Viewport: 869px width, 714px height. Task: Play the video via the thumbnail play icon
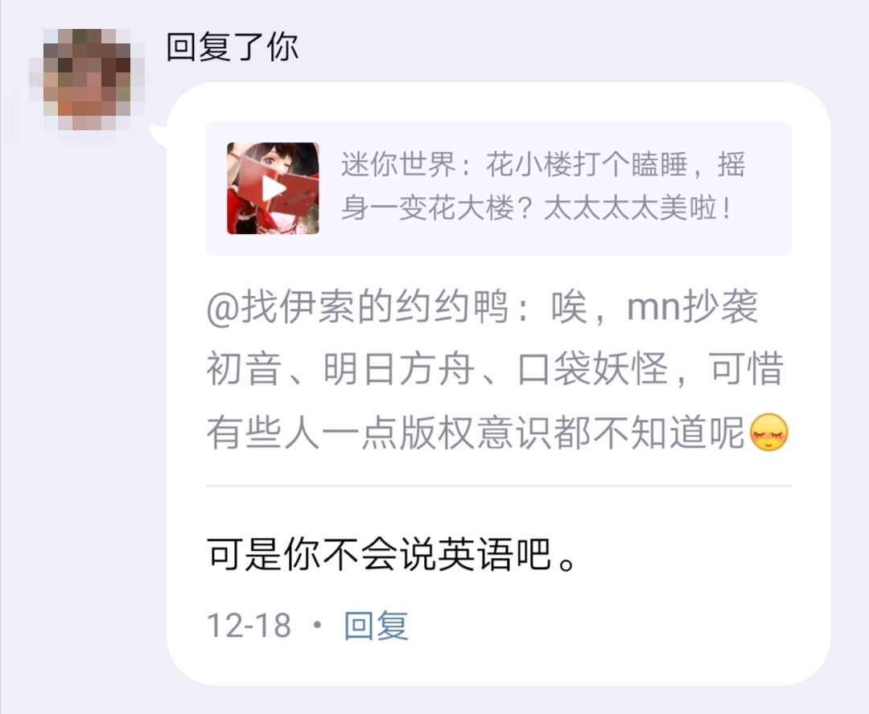coord(274,189)
